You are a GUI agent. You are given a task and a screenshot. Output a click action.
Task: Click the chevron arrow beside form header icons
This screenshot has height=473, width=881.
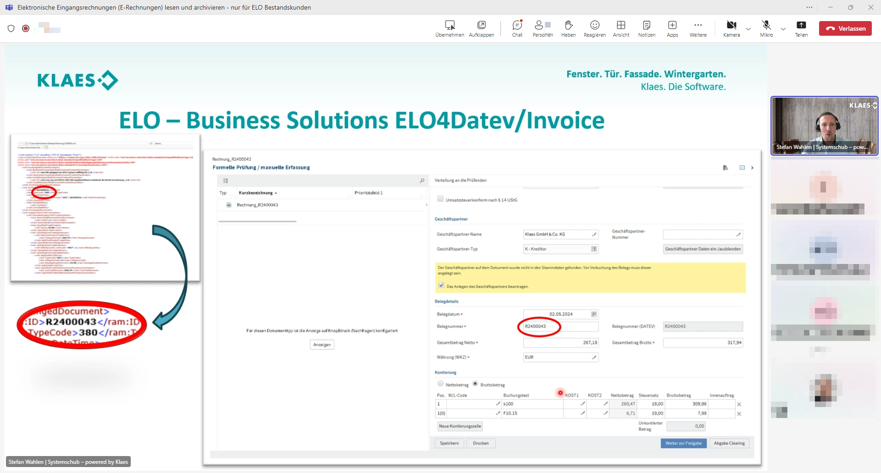752,168
